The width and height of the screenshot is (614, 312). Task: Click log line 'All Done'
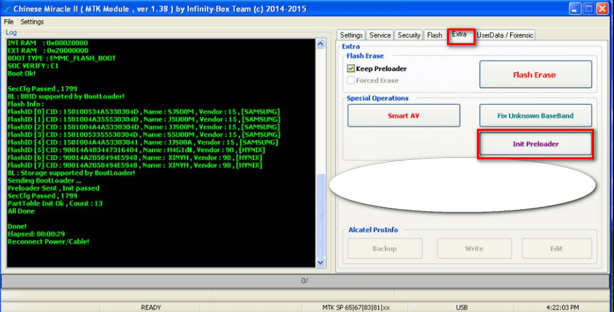[x=21, y=211]
